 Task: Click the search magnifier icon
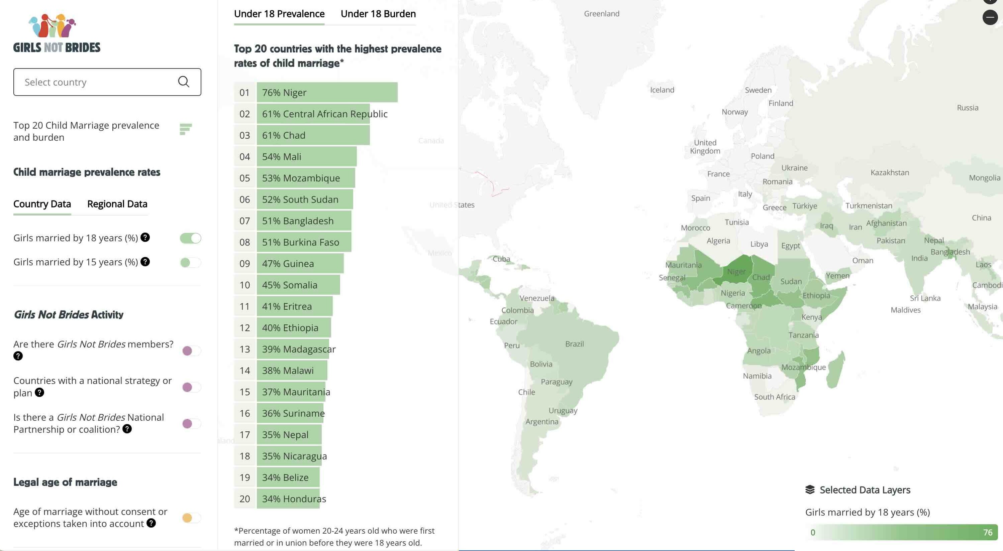pyautogui.click(x=183, y=82)
